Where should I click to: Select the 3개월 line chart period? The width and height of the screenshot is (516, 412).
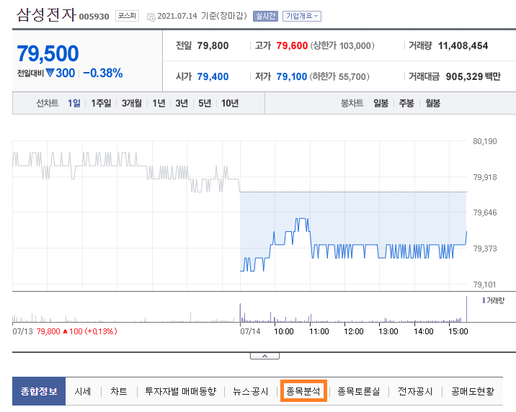tap(132, 103)
